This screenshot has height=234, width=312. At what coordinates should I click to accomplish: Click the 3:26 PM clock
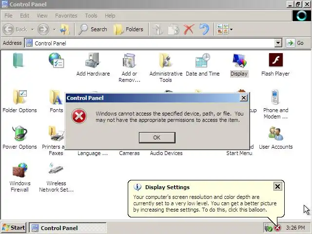[x=295, y=228]
